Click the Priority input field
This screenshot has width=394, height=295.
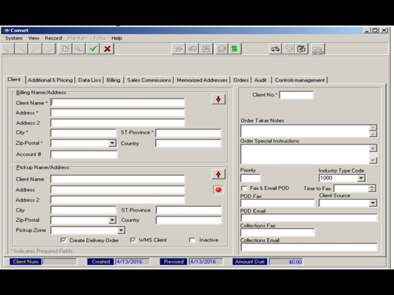tap(250, 178)
